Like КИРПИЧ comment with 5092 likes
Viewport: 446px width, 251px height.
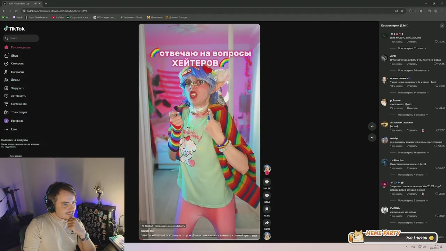tap(437, 216)
